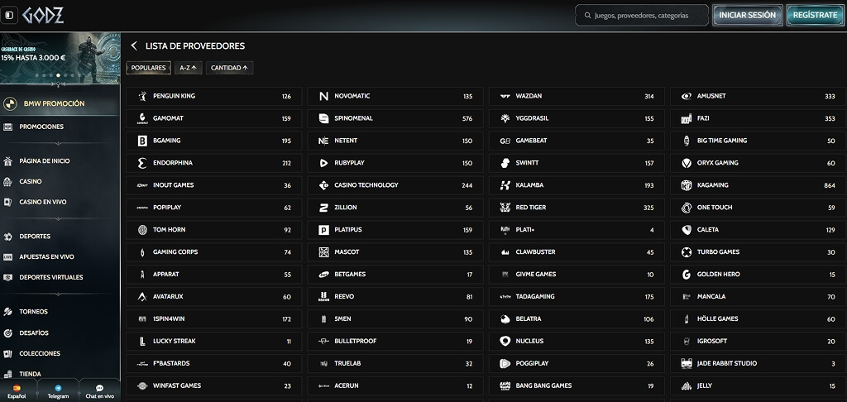Open the Wazdan logo icon
This screenshot has width=847, height=402.
click(505, 96)
